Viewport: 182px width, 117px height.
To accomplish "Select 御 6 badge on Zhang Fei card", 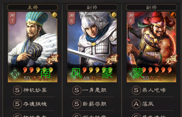I will 131,18.
